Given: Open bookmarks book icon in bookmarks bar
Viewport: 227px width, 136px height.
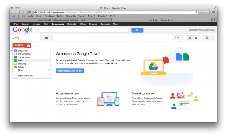Looking at the screenshot, I should pyautogui.click(x=19, y=16).
